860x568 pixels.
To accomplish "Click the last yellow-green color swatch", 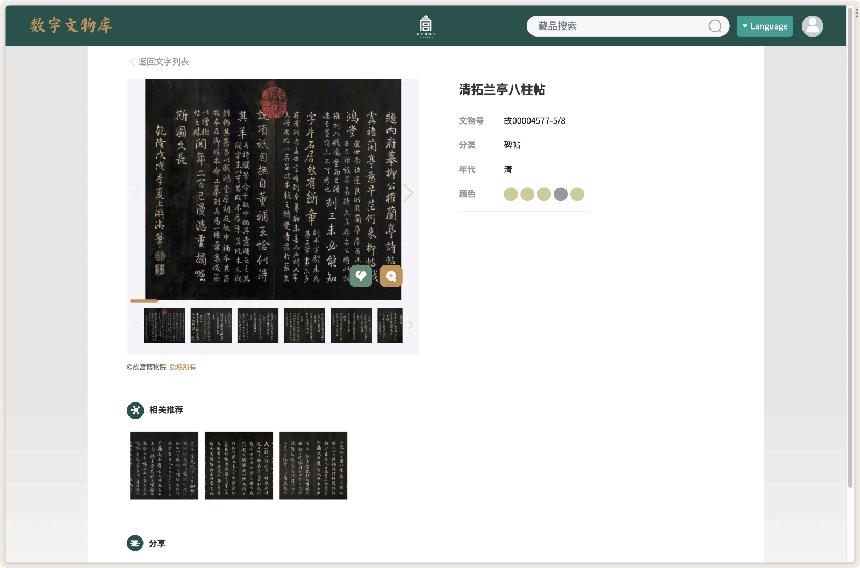I will click(577, 194).
